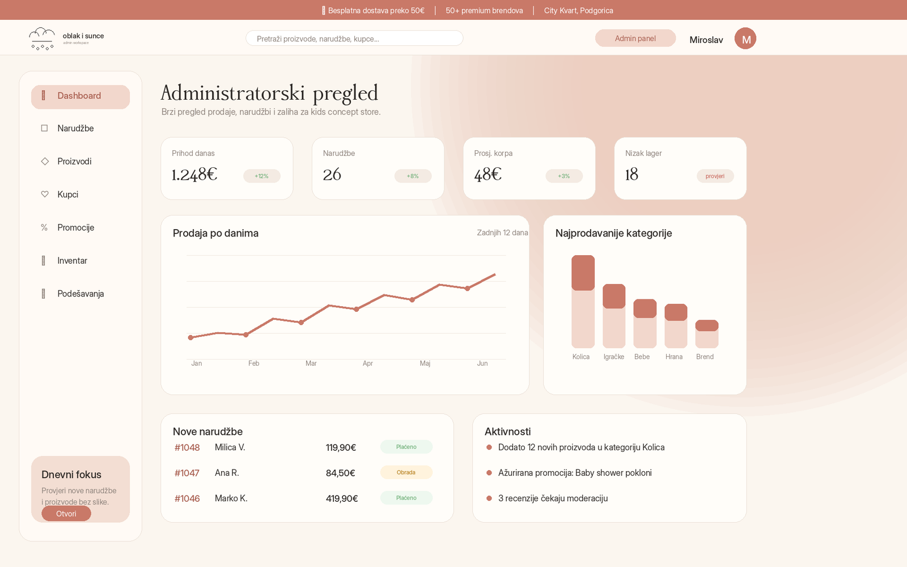Click the 419,90€ order amount
The width and height of the screenshot is (907, 567).
(342, 498)
